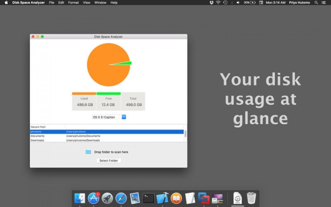Open the Priyo Hutomo user menu
331x207 pixels.
pos(300,3)
